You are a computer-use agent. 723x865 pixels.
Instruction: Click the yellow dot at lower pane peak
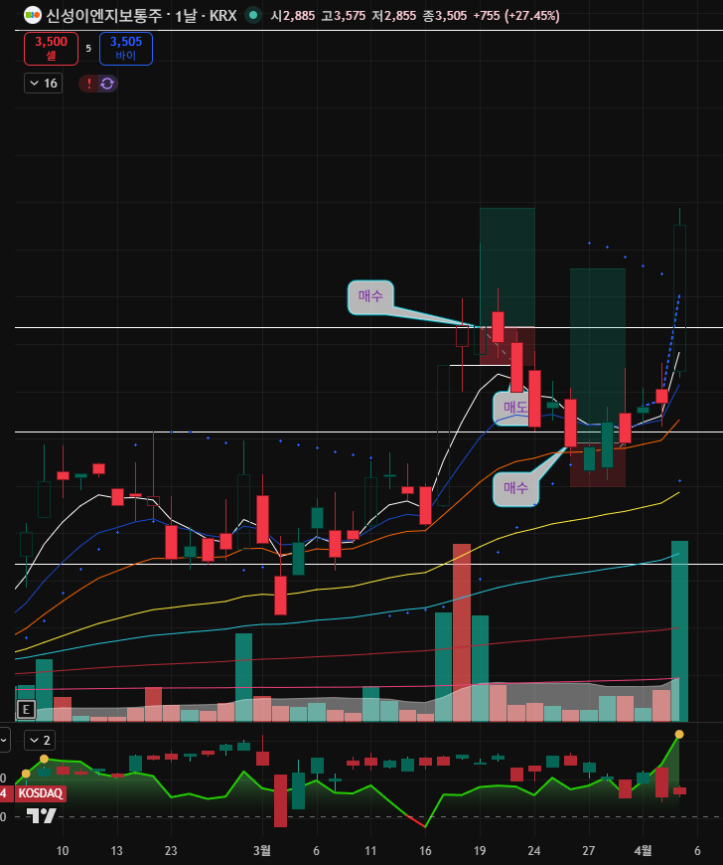tap(679, 735)
